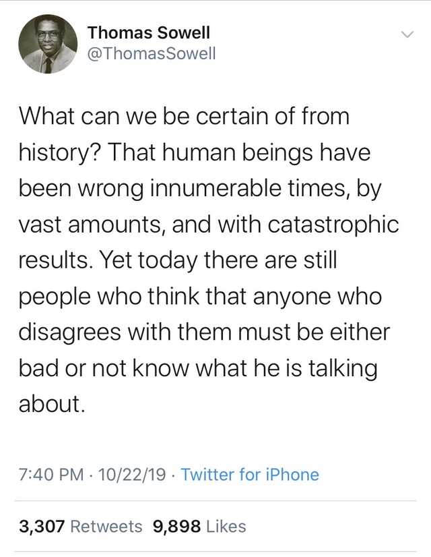View the 3,307 Retweets list

(x=81, y=526)
